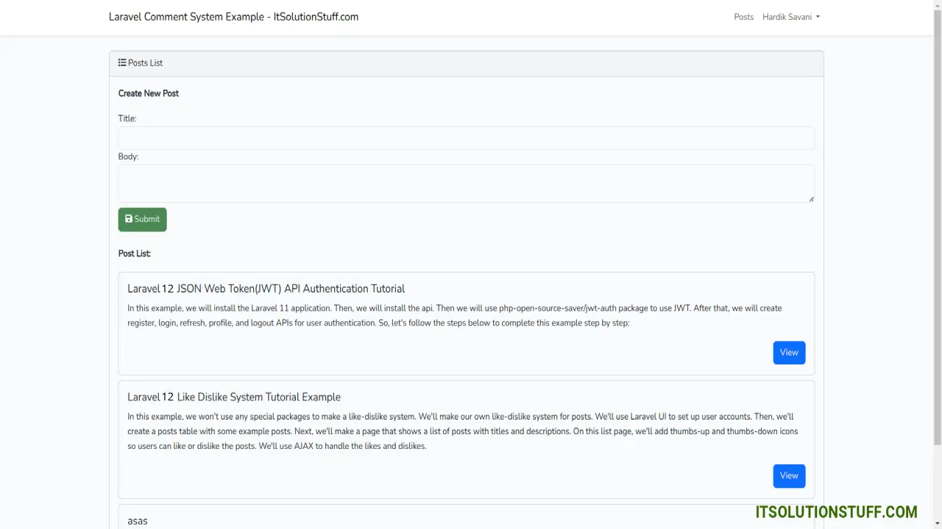Click the scrollbar down arrow
The image size is (942, 529).
937,524
